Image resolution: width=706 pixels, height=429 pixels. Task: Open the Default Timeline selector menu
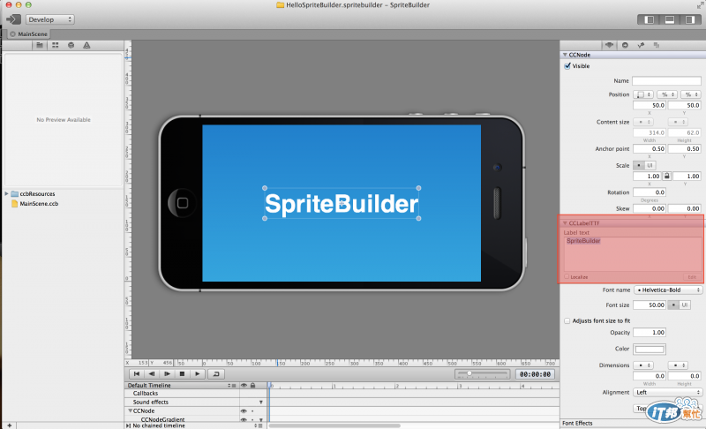pyautogui.click(x=232, y=386)
